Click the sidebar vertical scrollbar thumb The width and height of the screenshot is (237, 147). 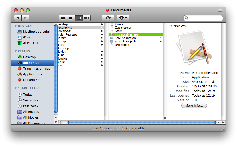tap(56, 69)
